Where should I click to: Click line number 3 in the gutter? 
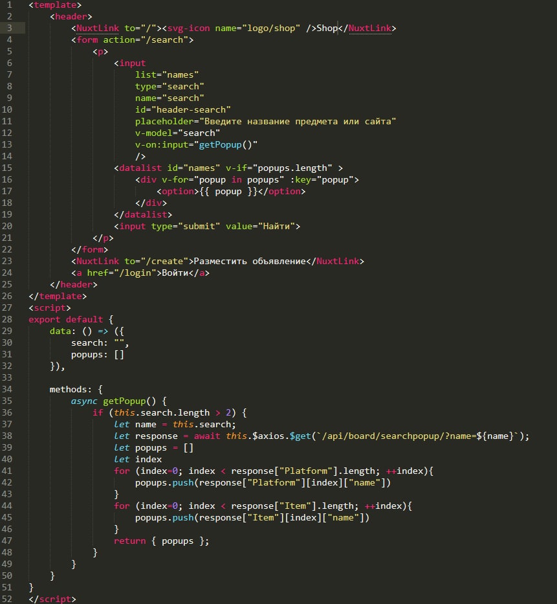[9, 28]
